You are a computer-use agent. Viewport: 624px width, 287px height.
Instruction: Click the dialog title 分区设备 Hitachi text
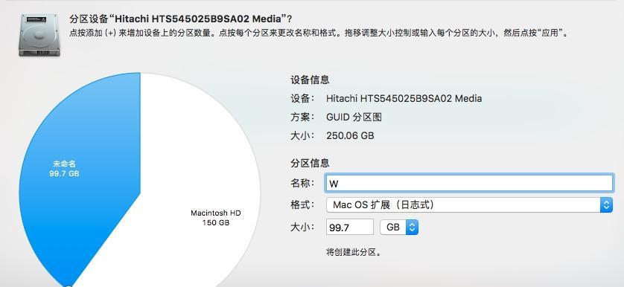coord(181,19)
